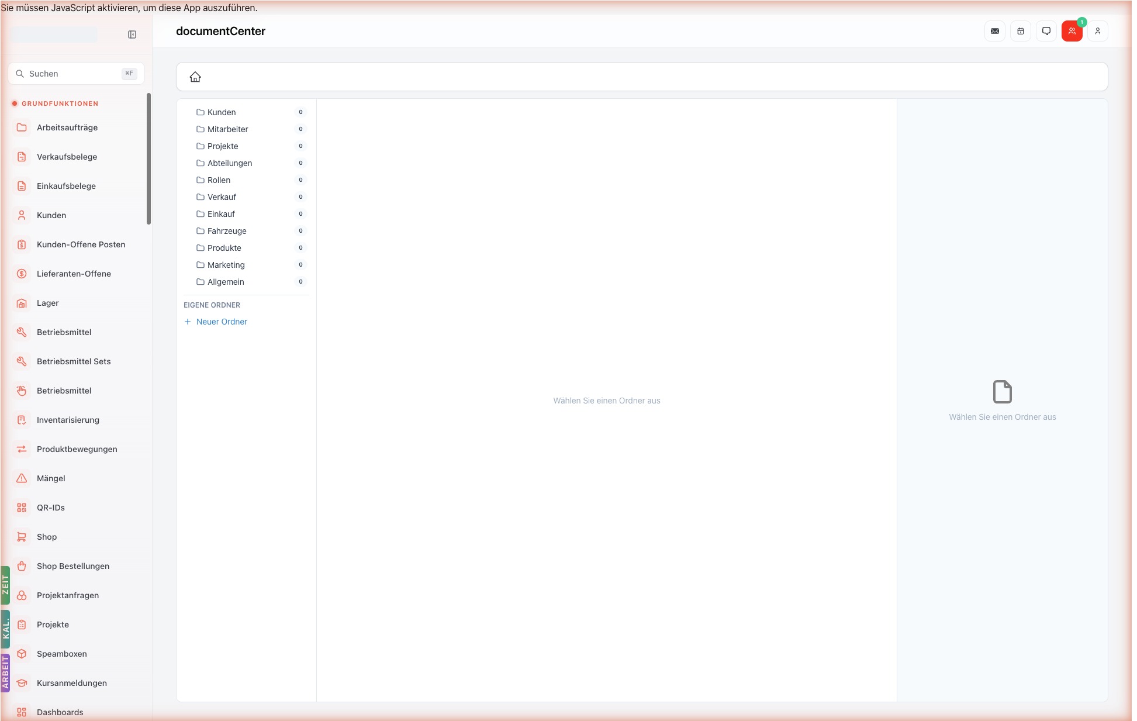Click the Kunden folder count badge

(x=300, y=112)
